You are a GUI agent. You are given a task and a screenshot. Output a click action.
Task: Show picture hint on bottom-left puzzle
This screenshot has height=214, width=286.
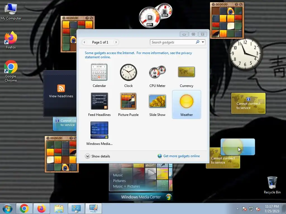coord(71,138)
